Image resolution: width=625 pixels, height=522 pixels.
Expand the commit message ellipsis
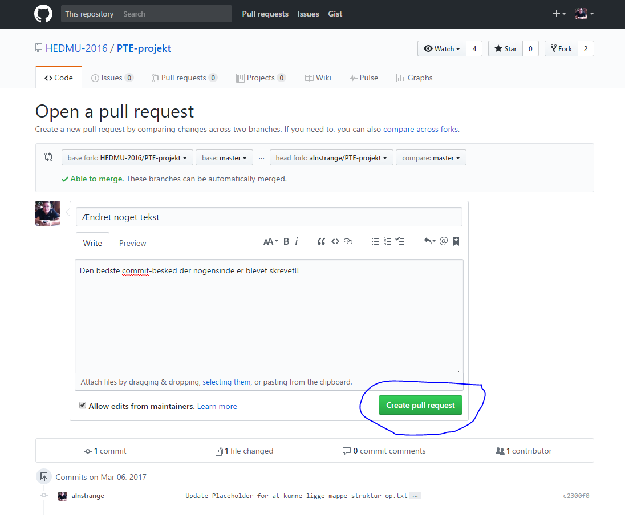[x=415, y=496]
